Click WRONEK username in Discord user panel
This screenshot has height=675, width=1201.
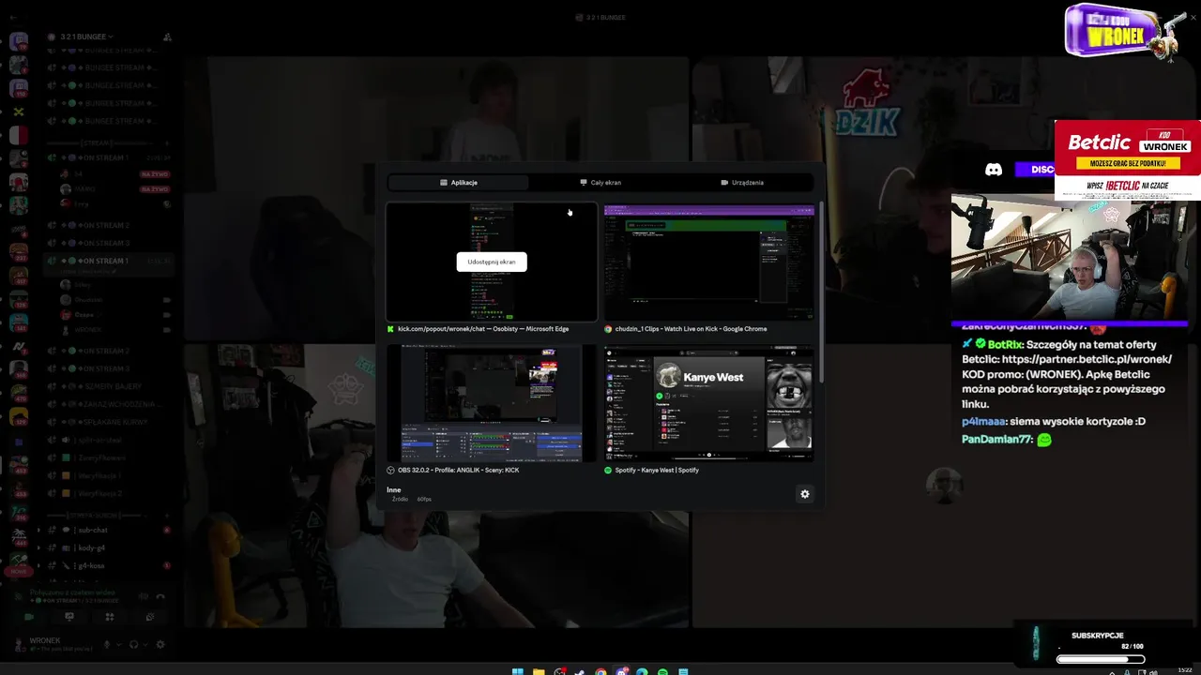(45, 641)
